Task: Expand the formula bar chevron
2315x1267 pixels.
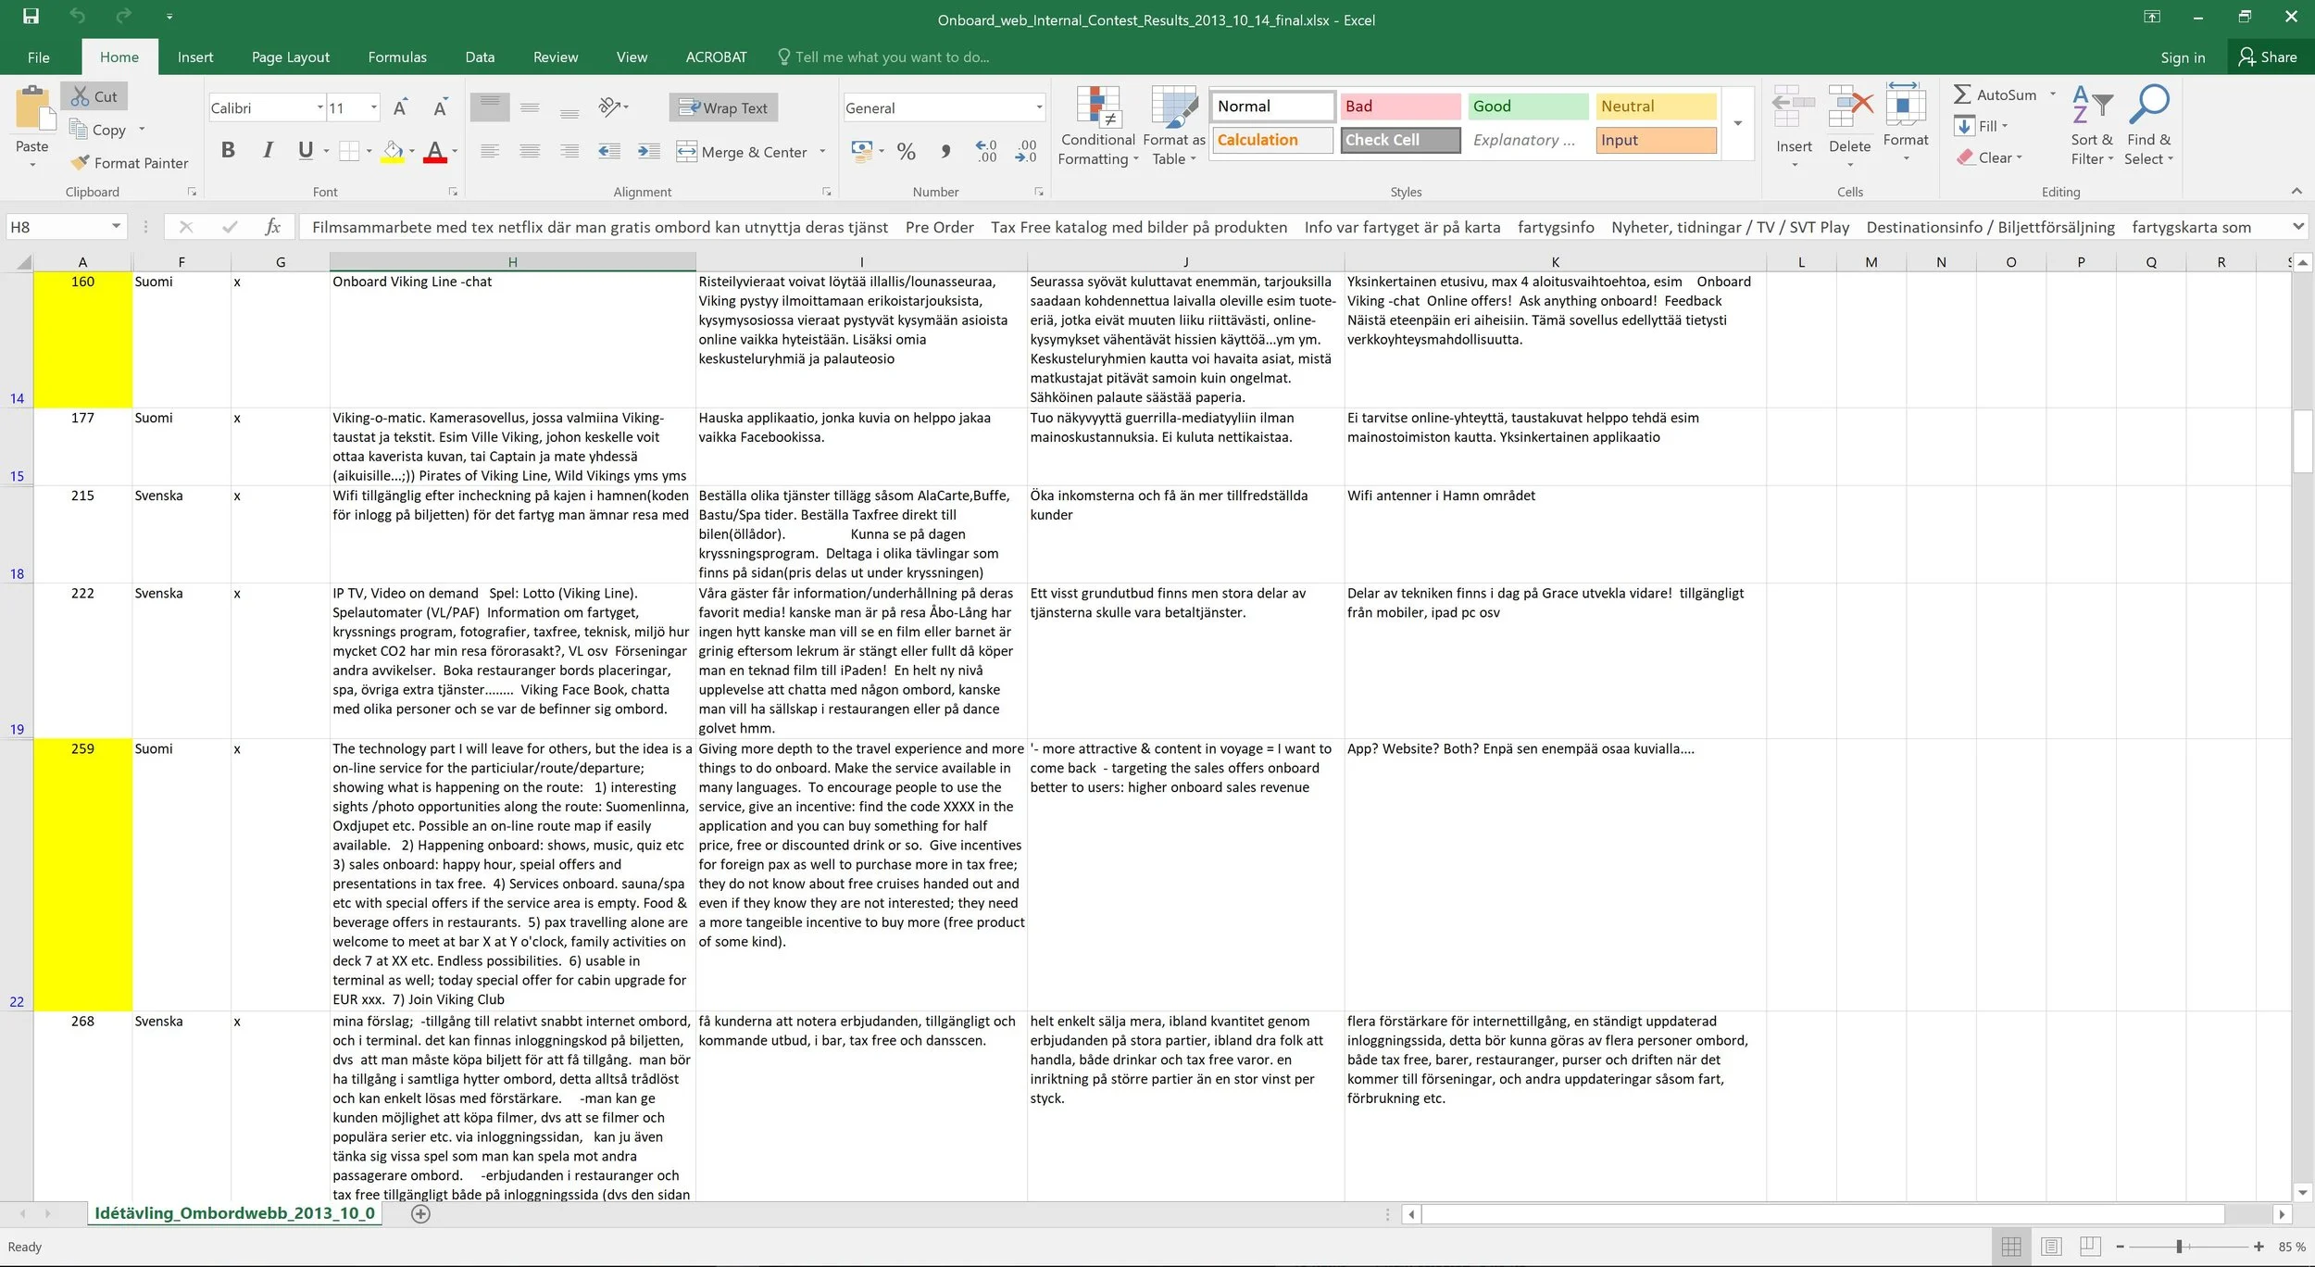Action: (x=2297, y=227)
